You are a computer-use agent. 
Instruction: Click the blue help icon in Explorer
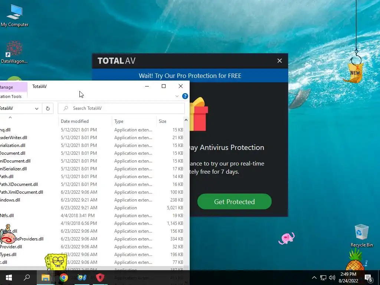pos(185,96)
